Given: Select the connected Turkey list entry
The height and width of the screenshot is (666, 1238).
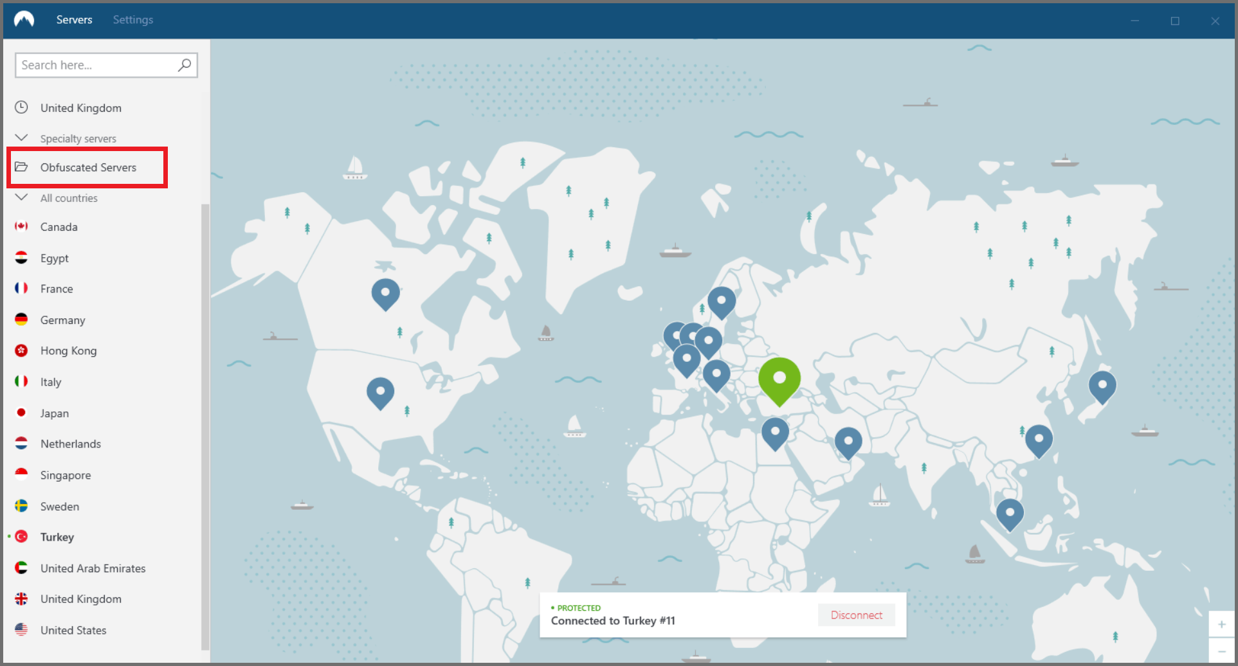Looking at the screenshot, I should tap(57, 537).
